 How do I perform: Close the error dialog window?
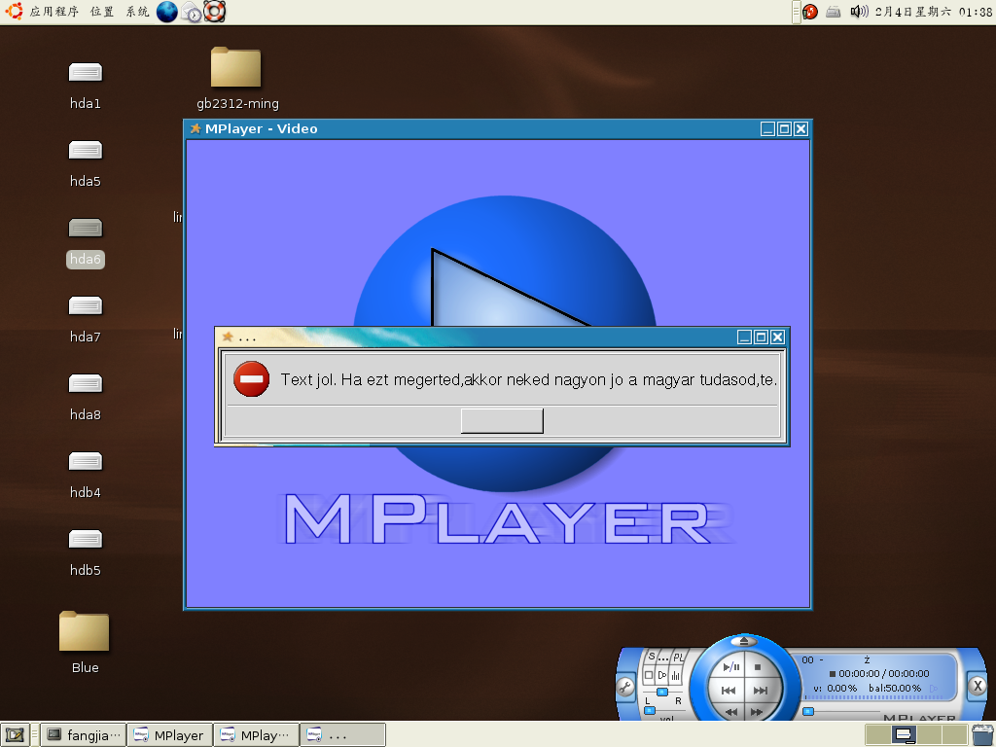click(x=777, y=338)
